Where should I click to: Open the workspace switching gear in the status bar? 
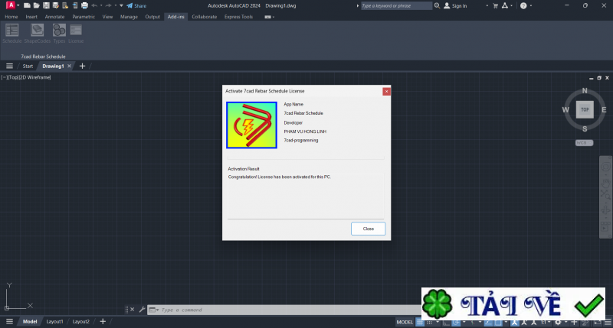coord(558,322)
